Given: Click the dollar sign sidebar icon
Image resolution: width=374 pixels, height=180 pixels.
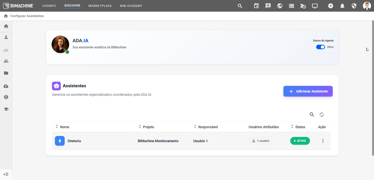Looking at the screenshot, I should click(6, 97).
